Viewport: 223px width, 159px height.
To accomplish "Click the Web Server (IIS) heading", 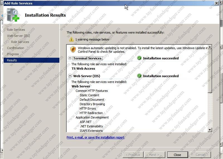I will 87,76.
